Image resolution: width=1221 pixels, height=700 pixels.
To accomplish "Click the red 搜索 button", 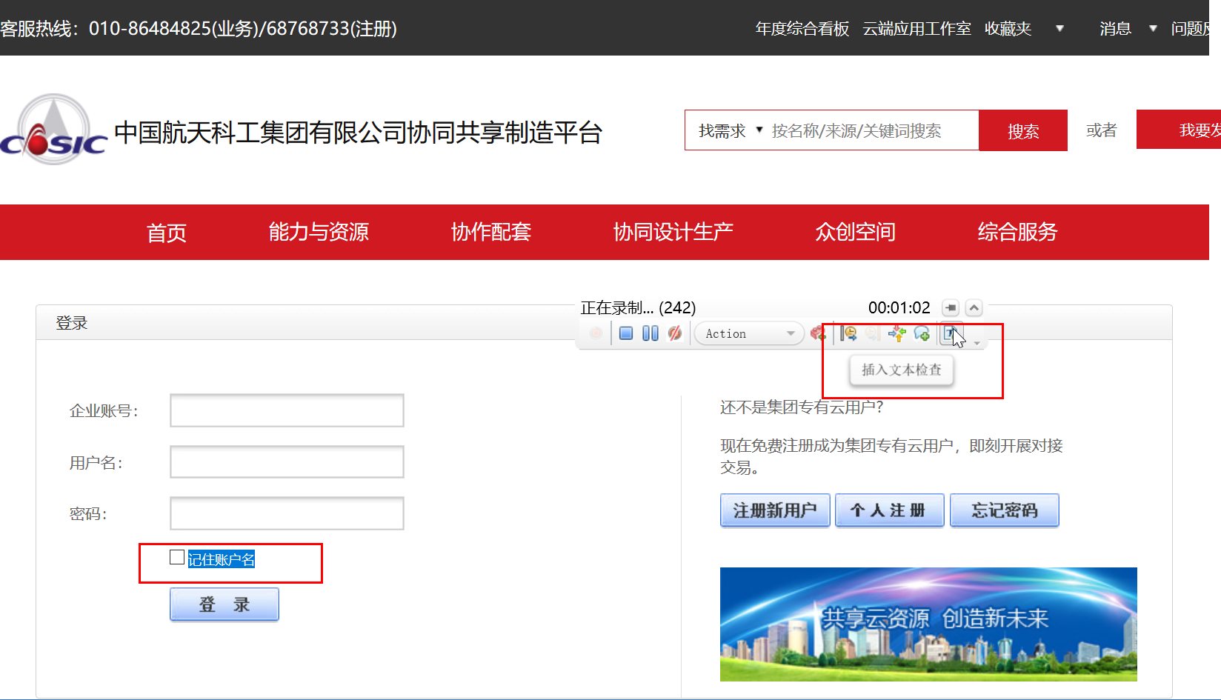I will 1023,130.
